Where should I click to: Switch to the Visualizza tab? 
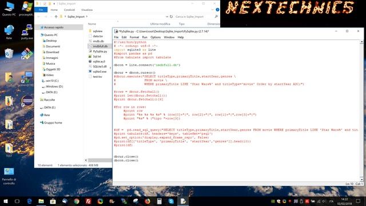[x=87, y=10]
